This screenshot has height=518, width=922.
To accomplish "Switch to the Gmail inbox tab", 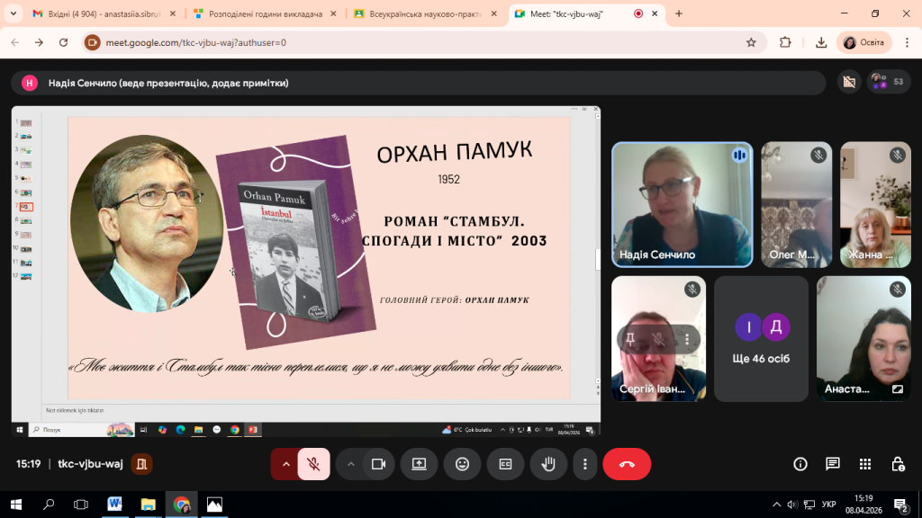I will (x=97, y=14).
